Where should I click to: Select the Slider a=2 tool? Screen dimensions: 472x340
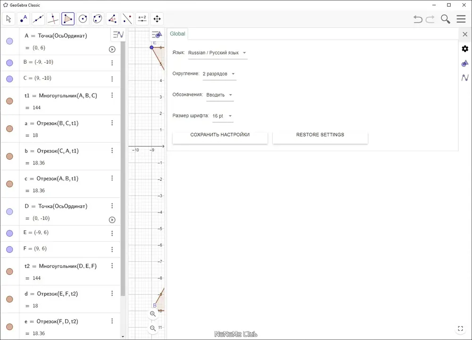[x=142, y=19]
